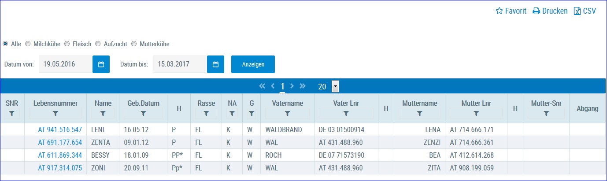The width and height of the screenshot is (607, 181).
Task: Click filter icon under Rasse column
Action: [x=206, y=114]
